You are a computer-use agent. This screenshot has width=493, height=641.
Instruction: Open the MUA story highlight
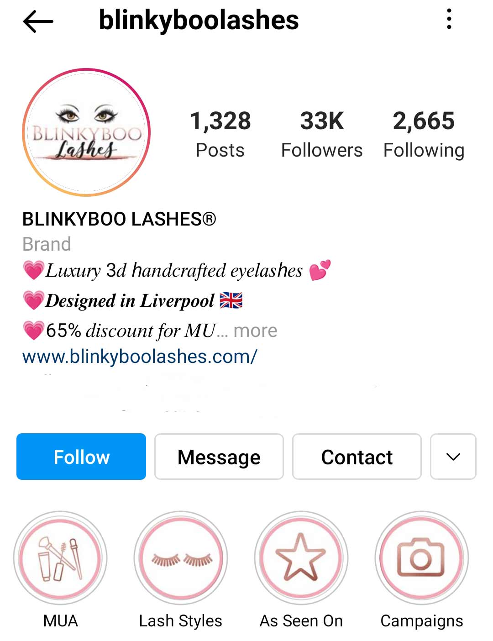coord(60,558)
